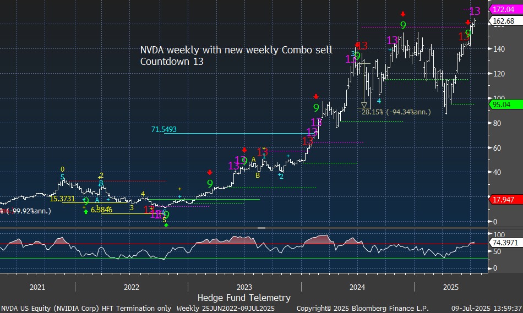Select the magenta 13 marker left of the green 9 peak
Screen dimensions: 523x313
point(392,41)
